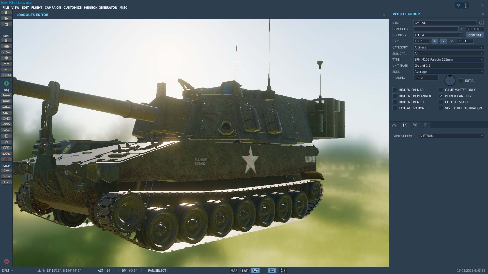The image size is (488, 274).
Task: Open the mission briefing editor
Action: [x=6, y=41]
